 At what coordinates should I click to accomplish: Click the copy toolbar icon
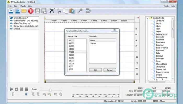[x=65, y=11]
